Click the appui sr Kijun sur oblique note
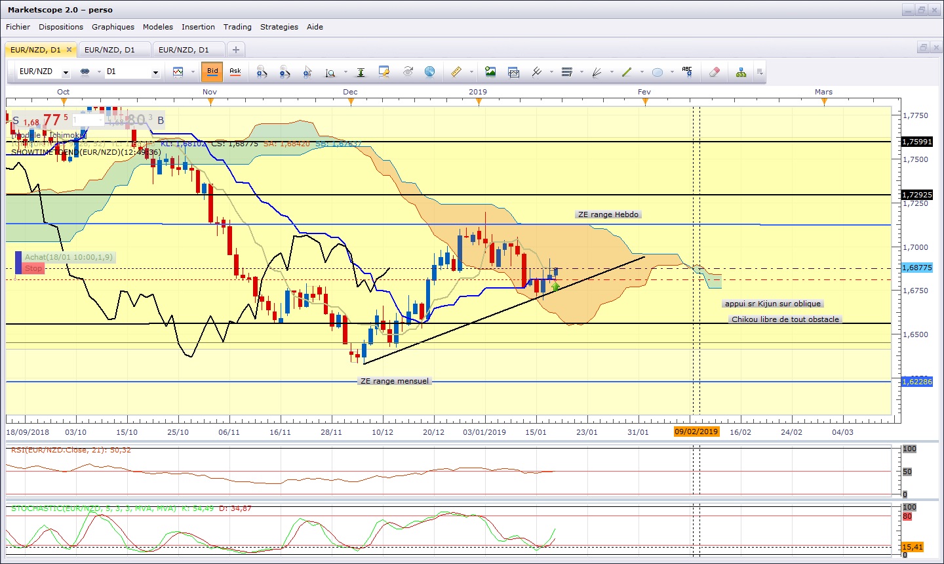 tap(773, 304)
